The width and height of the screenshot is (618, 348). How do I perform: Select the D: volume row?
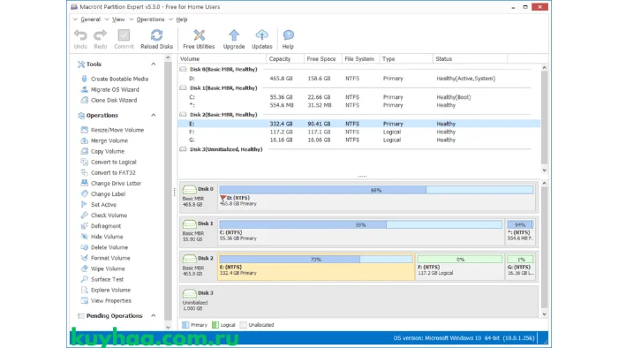click(358, 79)
